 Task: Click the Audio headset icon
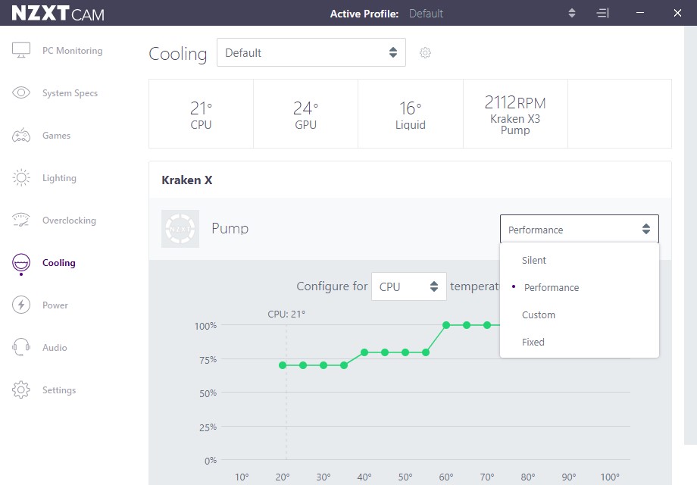pyautogui.click(x=21, y=347)
